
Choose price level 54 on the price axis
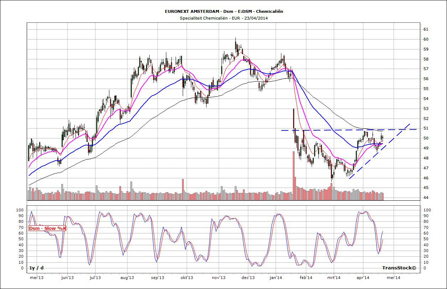point(426,99)
